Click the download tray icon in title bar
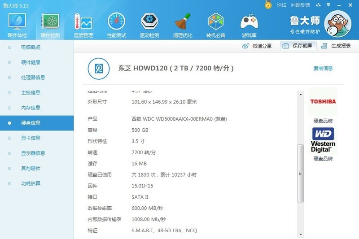Viewport: 359px width, 239px height. 318,5
